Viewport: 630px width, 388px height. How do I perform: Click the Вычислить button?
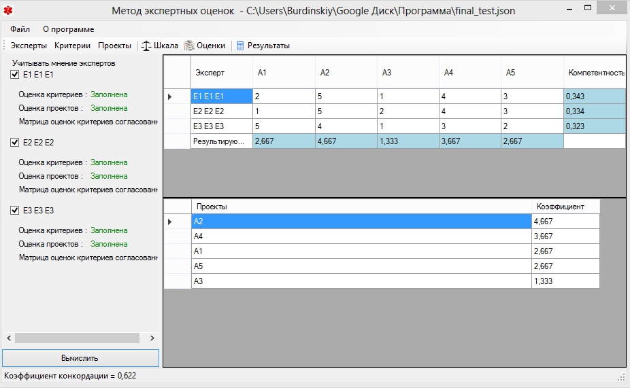point(80,358)
